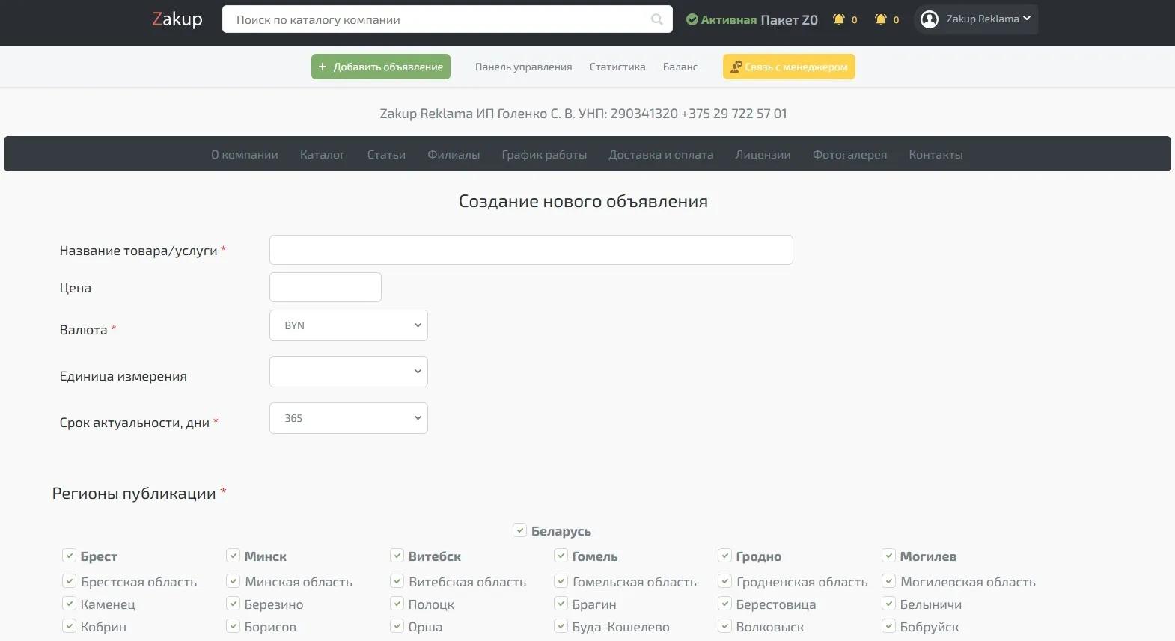
Task: Uncheck Минская область checkbox
Action: [x=234, y=581]
